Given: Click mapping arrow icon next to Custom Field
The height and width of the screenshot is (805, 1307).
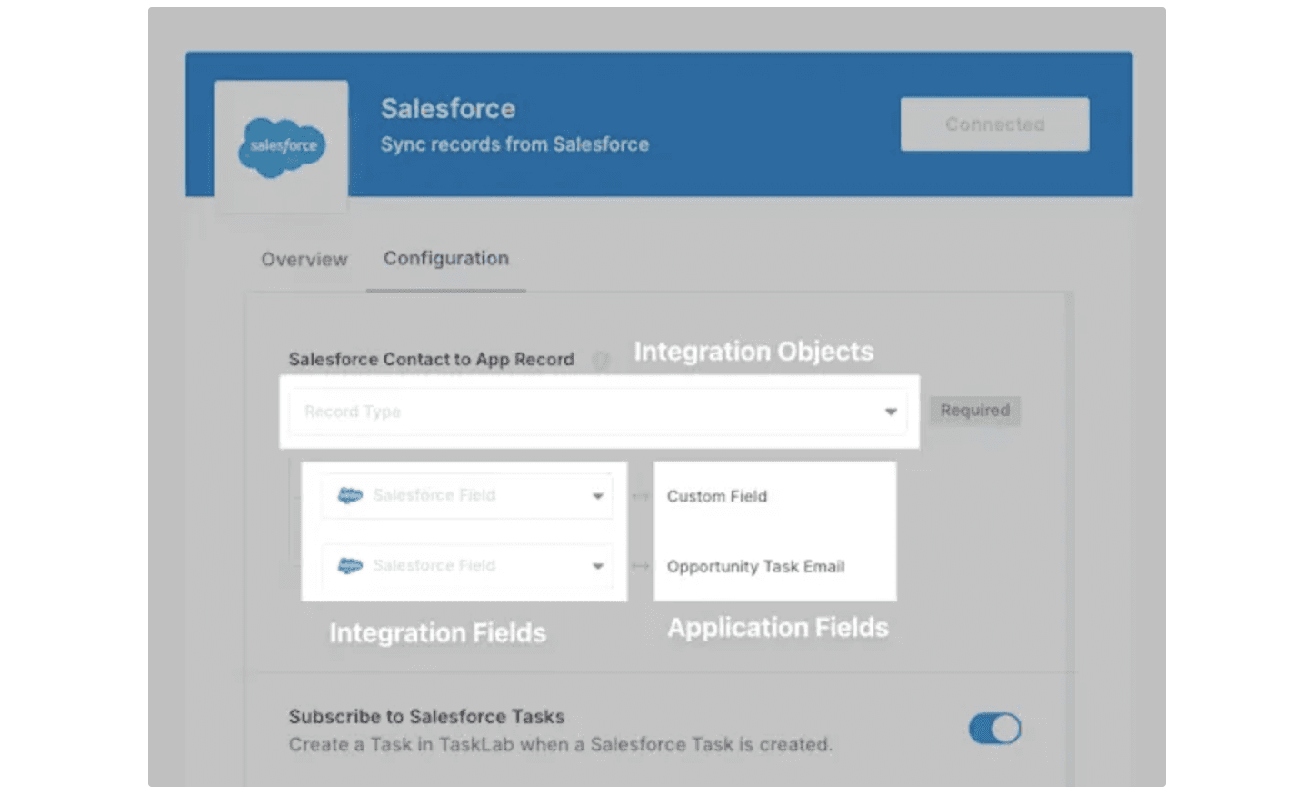Looking at the screenshot, I should [x=641, y=496].
